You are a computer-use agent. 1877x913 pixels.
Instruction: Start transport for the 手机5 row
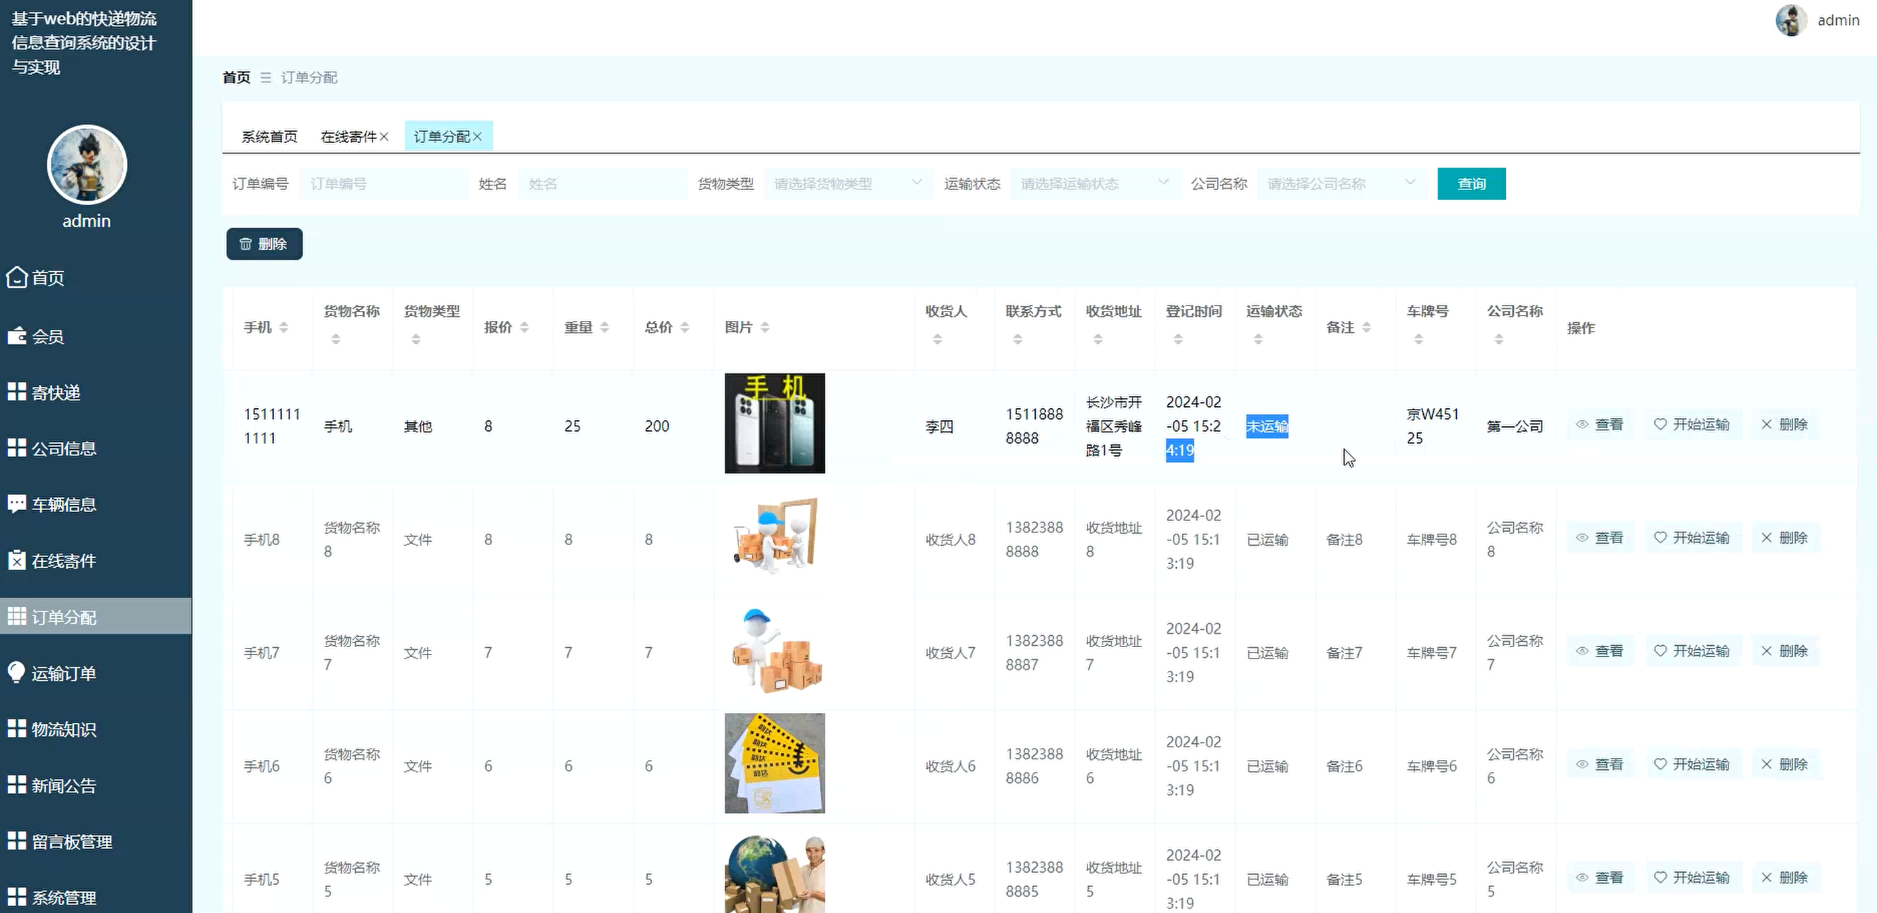pos(1692,877)
